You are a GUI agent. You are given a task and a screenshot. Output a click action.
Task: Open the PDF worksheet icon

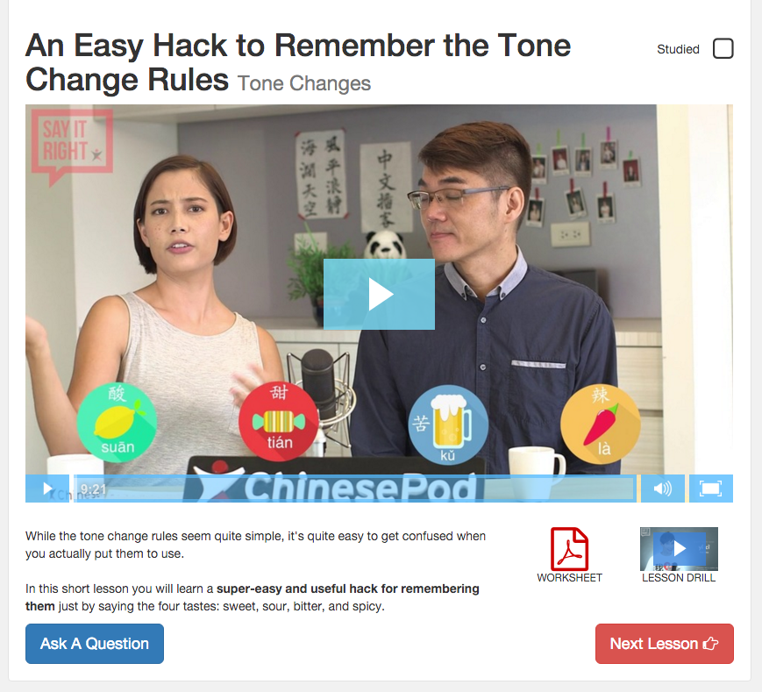pyautogui.click(x=569, y=549)
